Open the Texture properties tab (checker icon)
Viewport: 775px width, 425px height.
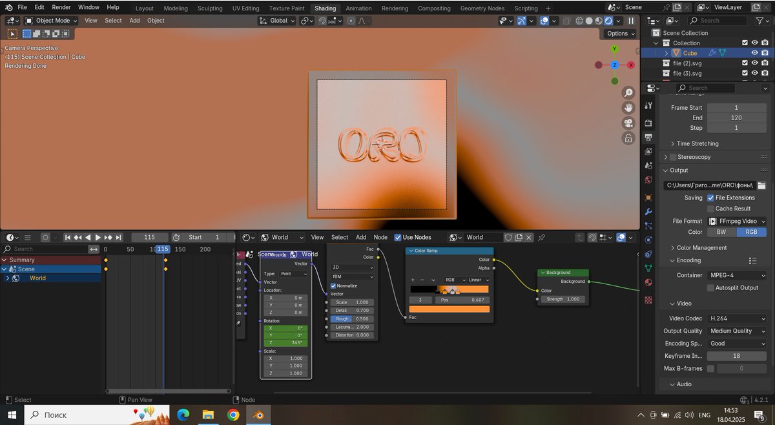click(x=648, y=300)
